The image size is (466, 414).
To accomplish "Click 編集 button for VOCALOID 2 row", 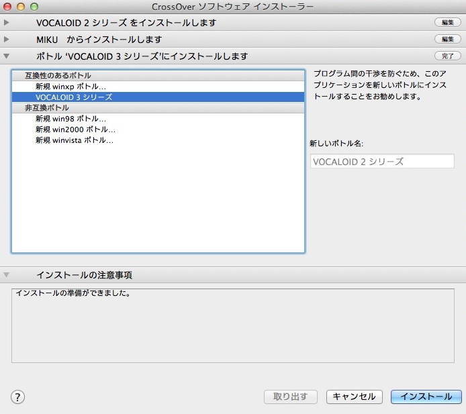I will tap(448, 22).
